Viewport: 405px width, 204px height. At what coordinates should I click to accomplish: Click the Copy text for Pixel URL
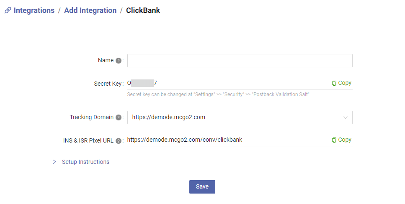point(345,140)
